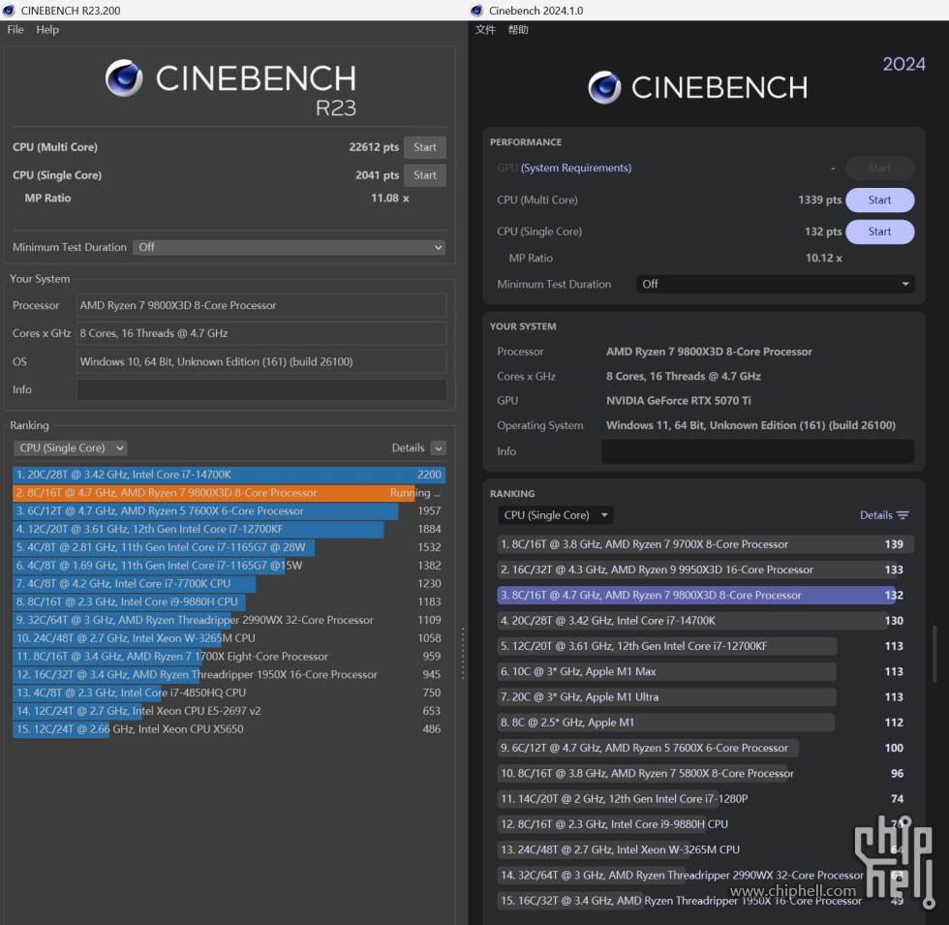The height and width of the screenshot is (925, 949).
Task: Select Cinebench 2024 ranking row Ryzen 9 9950X3D
Action: pos(705,570)
